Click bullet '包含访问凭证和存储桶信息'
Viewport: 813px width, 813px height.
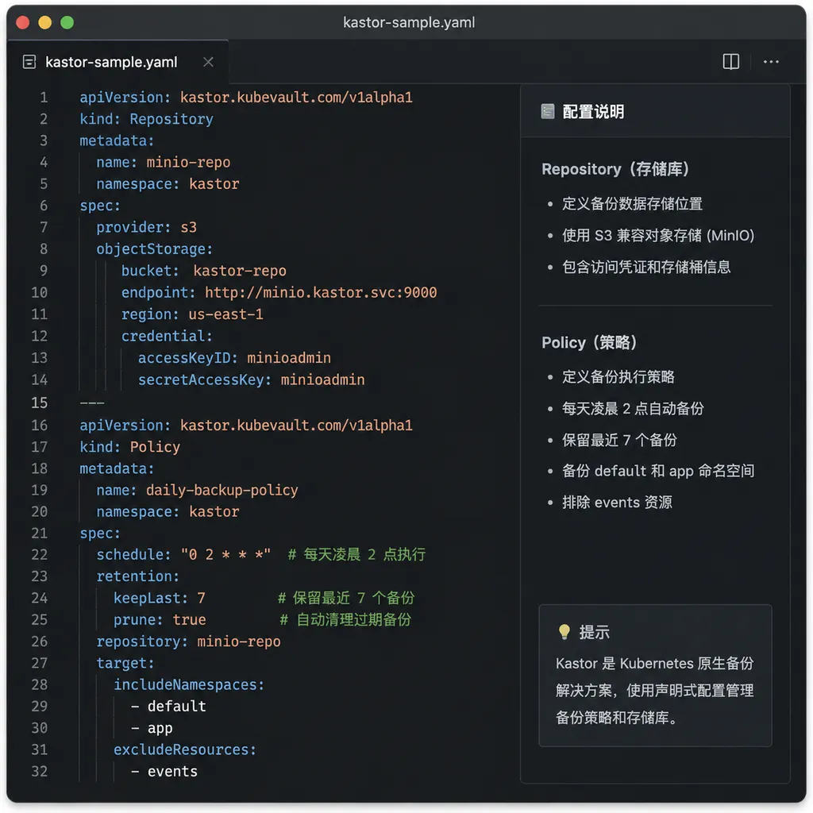tap(646, 267)
